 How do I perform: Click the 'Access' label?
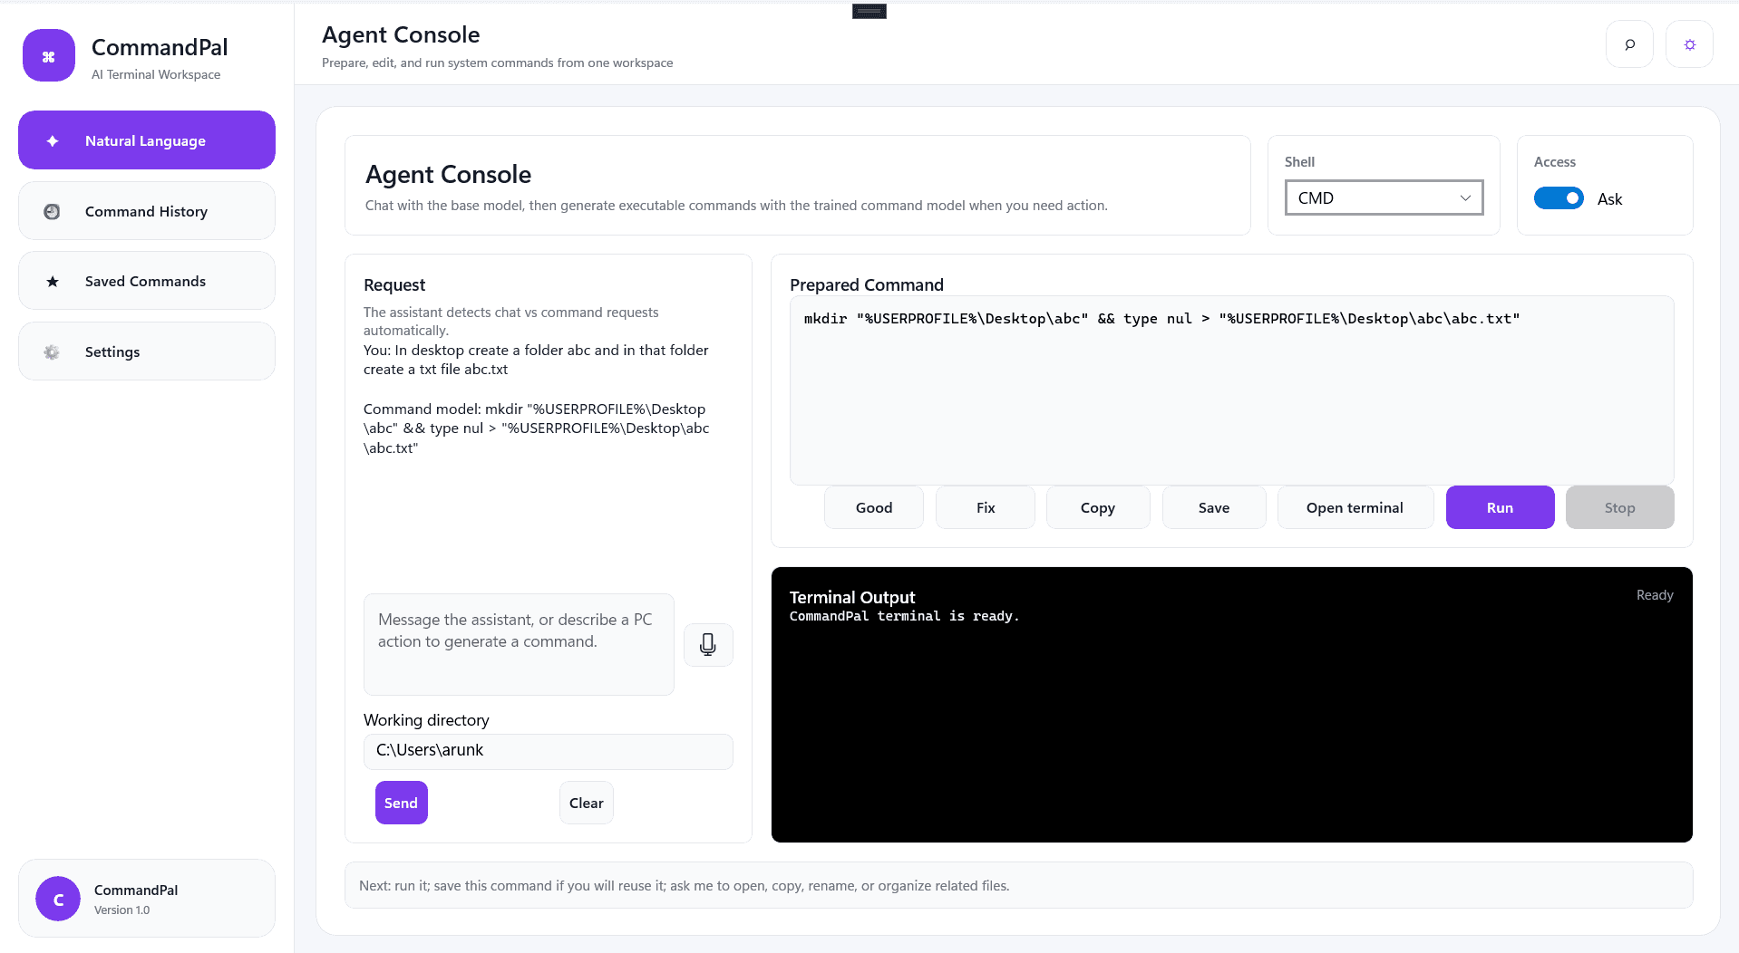pos(1554,162)
